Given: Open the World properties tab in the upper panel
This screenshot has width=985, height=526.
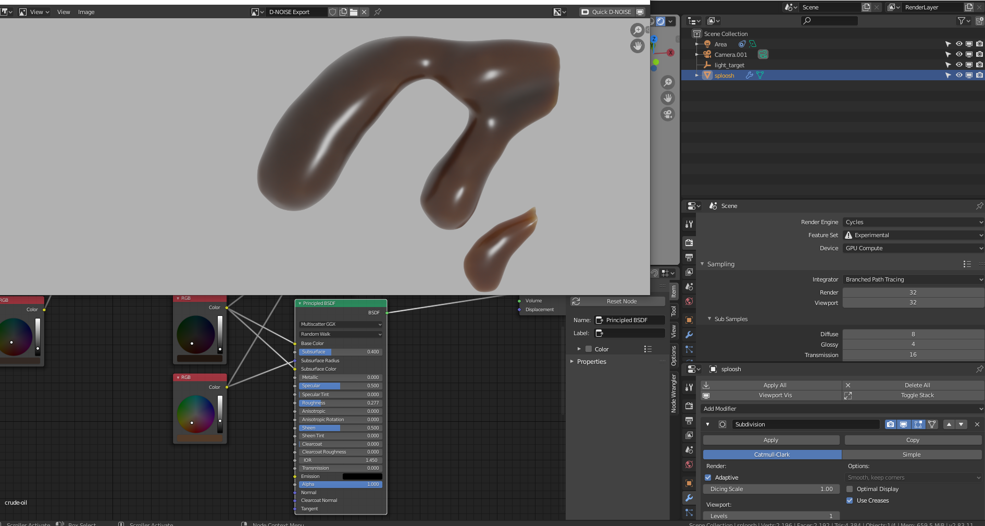Looking at the screenshot, I should (689, 301).
